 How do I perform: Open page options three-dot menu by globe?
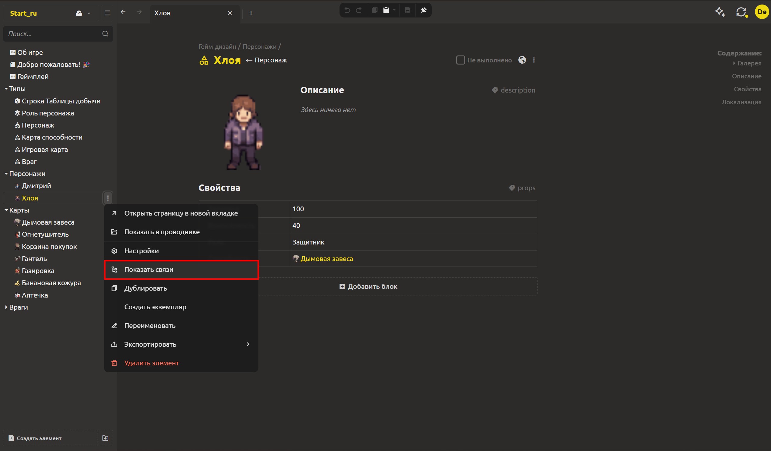tap(534, 60)
